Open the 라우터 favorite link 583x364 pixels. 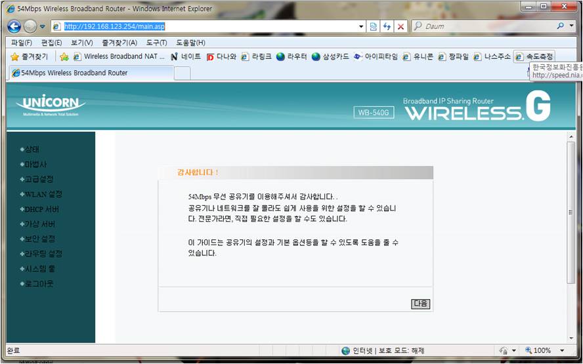click(x=292, y=57)
